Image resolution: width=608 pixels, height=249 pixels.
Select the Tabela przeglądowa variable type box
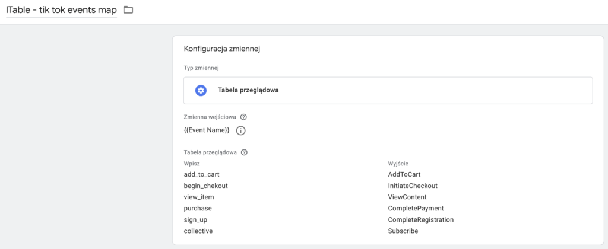[x=388, y=91]
